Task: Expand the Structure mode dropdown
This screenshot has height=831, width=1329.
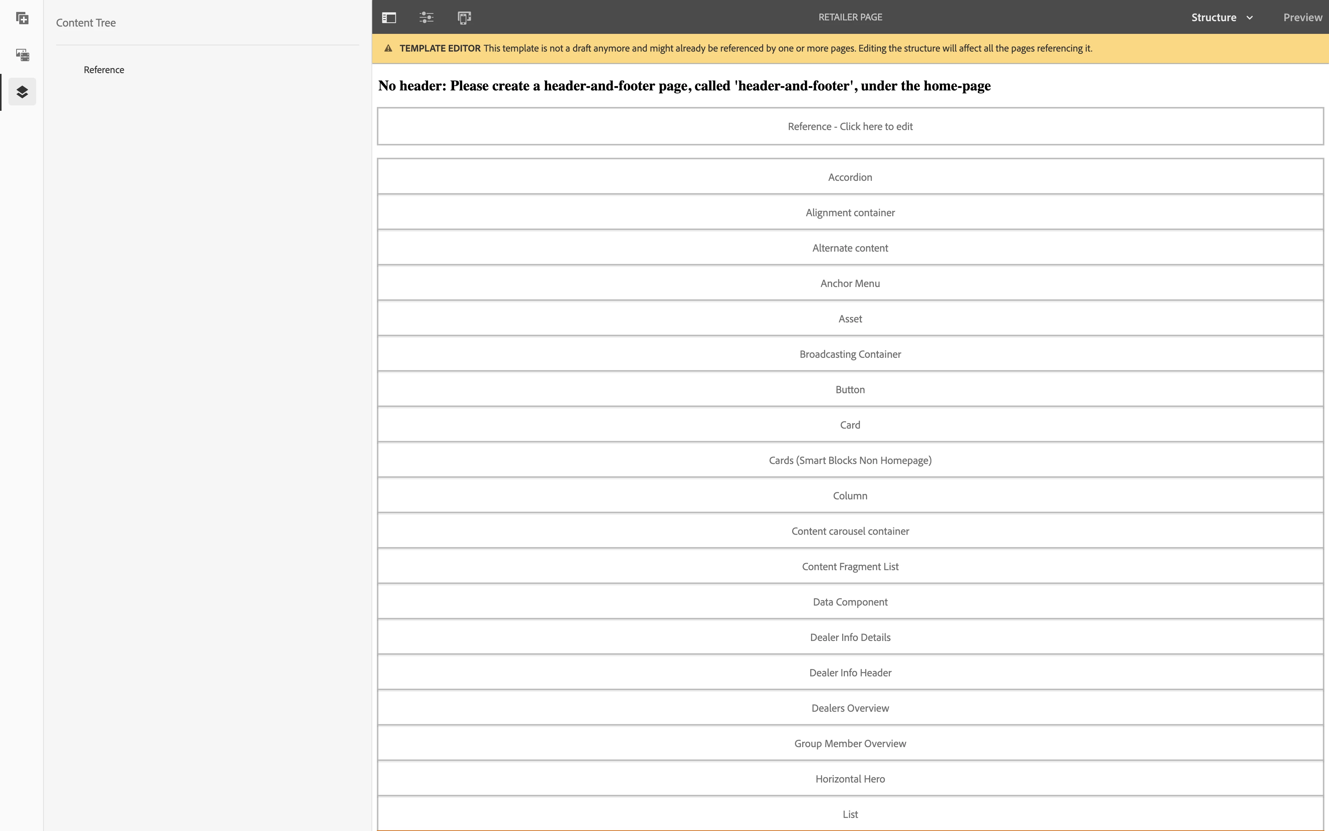Action: pos(1214,18)
